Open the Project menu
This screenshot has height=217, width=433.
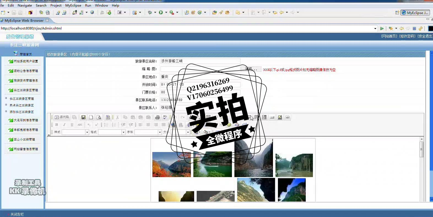56,5
